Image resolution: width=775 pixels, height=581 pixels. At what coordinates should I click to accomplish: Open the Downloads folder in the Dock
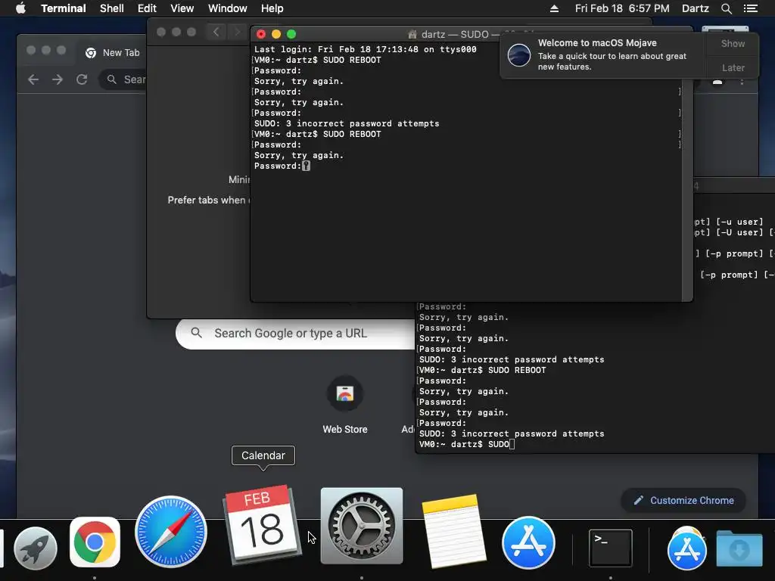(739, 548)
